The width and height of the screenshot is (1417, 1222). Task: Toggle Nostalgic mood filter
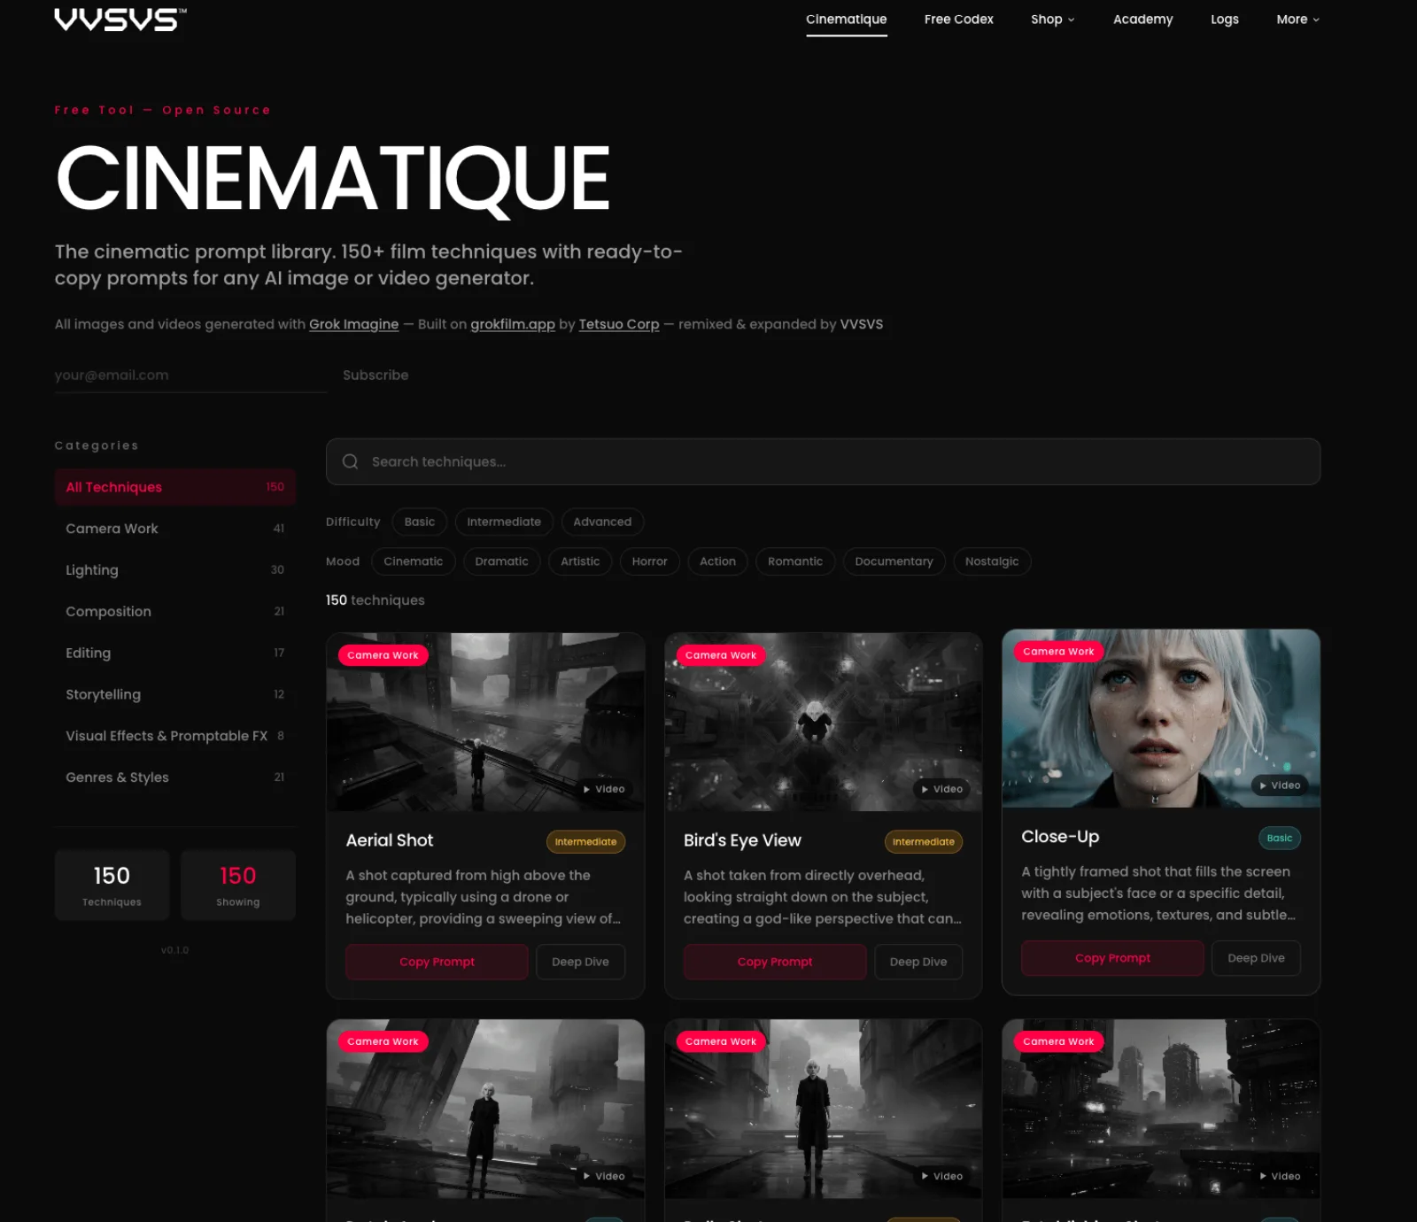992,561
